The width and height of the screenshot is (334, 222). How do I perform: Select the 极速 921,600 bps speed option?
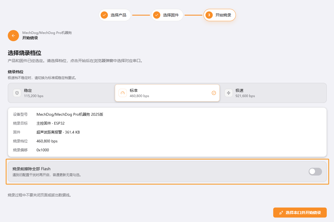point(273,93)
